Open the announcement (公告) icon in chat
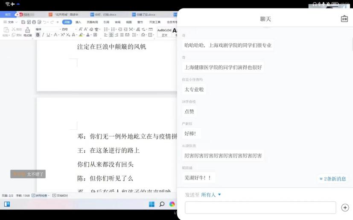 344,19
